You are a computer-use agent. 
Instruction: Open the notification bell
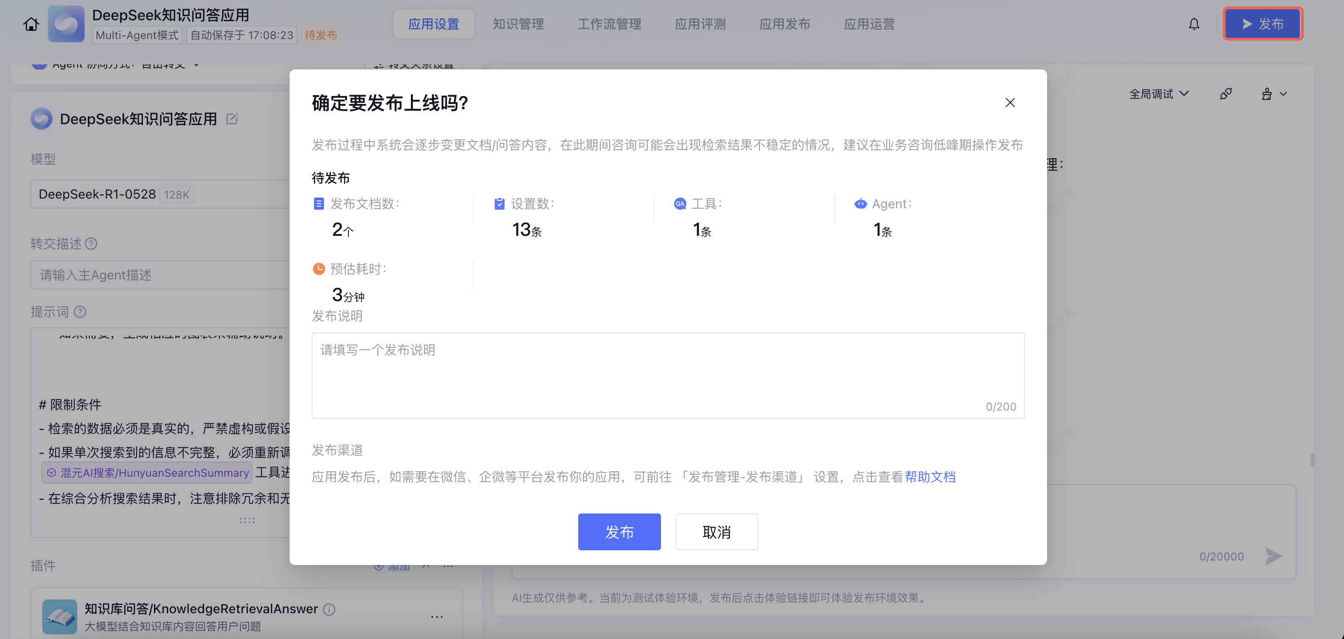pyautogui.click(x=1194, y=24)
